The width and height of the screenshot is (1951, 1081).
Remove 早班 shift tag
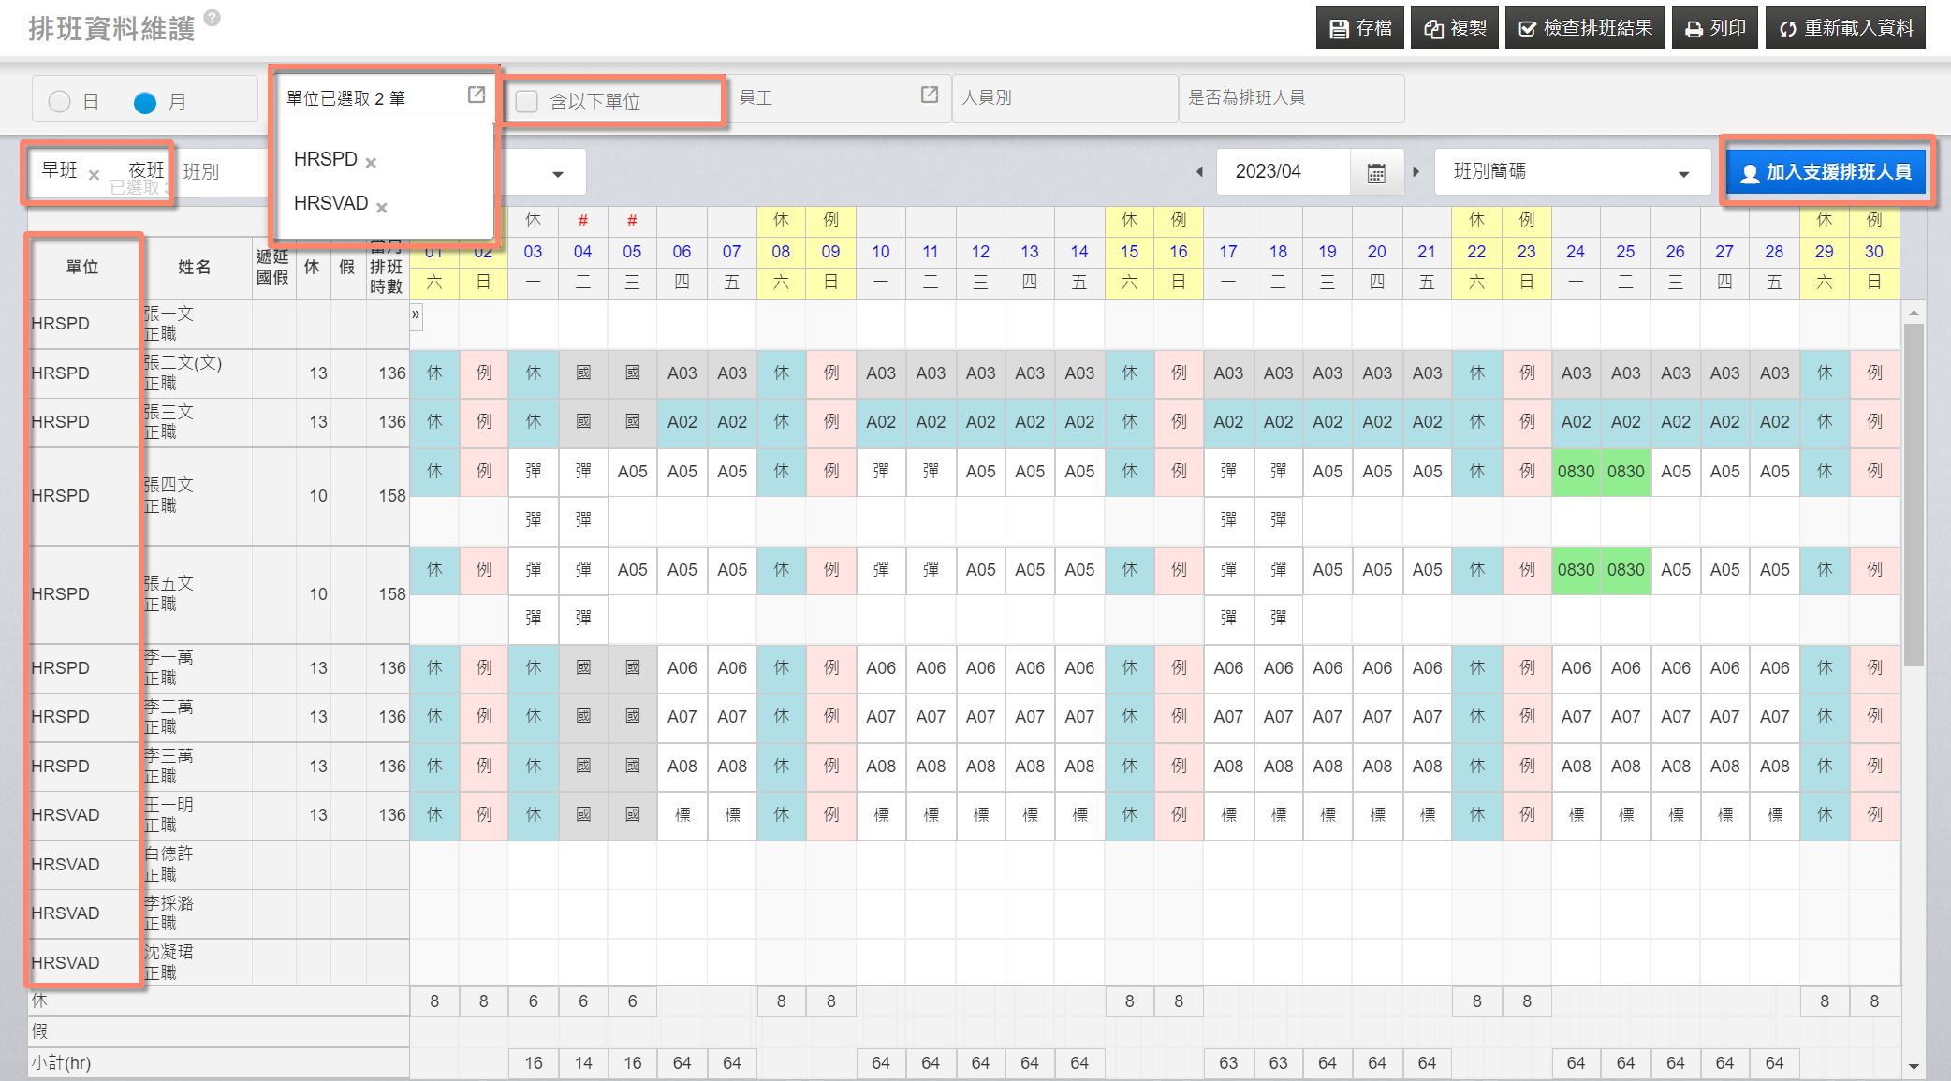point(94,175)
